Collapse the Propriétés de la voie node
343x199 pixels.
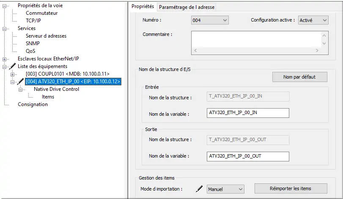(x=4, y=6)
